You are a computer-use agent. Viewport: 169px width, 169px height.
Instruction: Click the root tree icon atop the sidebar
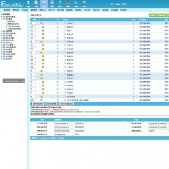pos(2,14)
